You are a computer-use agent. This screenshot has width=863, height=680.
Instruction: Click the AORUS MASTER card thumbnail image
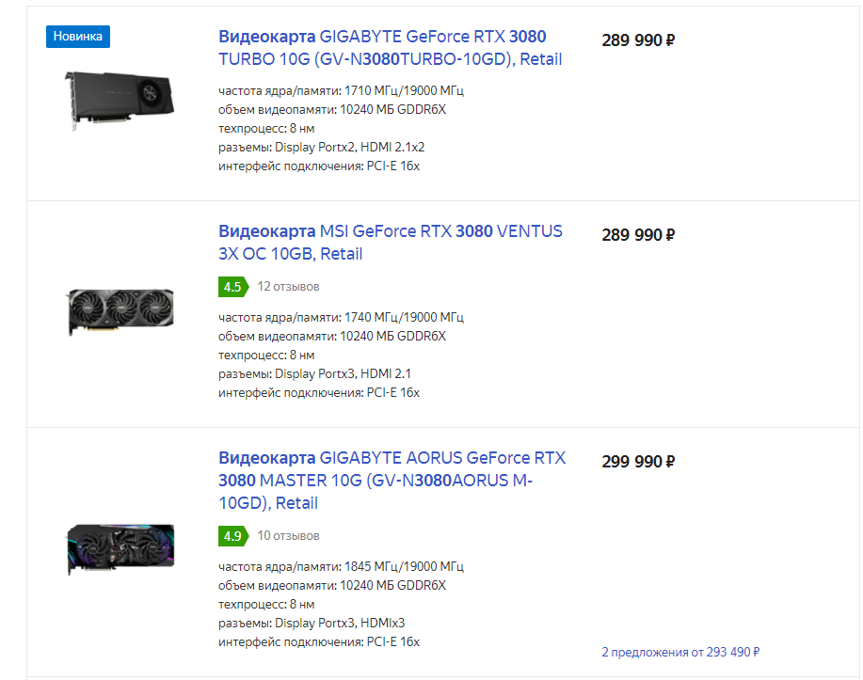(120, 548)
